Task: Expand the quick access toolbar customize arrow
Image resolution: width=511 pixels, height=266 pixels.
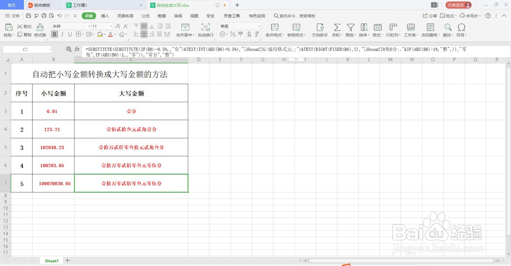Action: pos(75,16)
